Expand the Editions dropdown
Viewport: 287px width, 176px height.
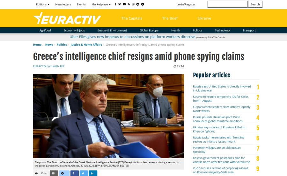coord(43,4)
